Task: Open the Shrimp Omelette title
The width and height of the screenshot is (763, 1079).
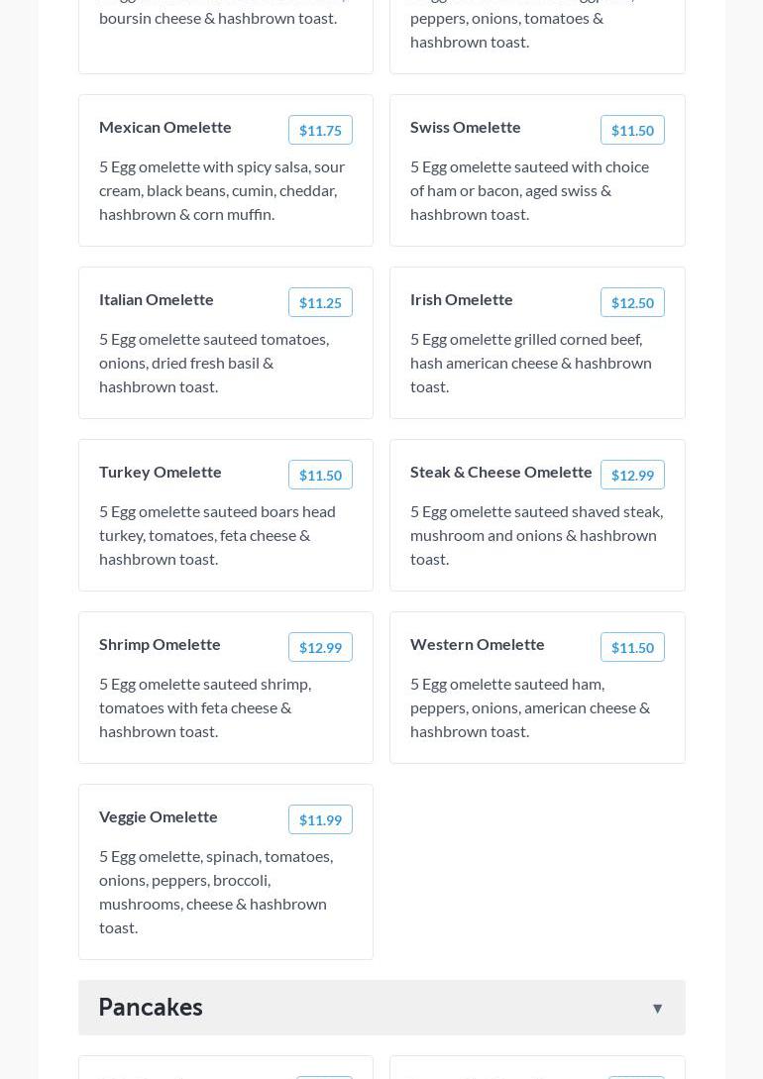Action: [160, 644]
